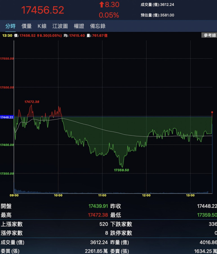Go to the 江波圖 tab

point(60,26)
